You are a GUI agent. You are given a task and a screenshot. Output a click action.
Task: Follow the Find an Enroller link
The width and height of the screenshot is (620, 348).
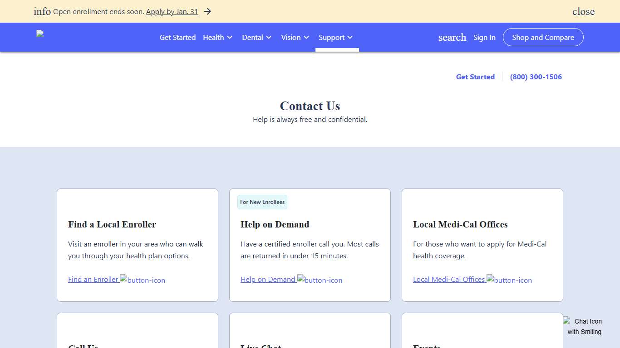(x=93, y=279)
